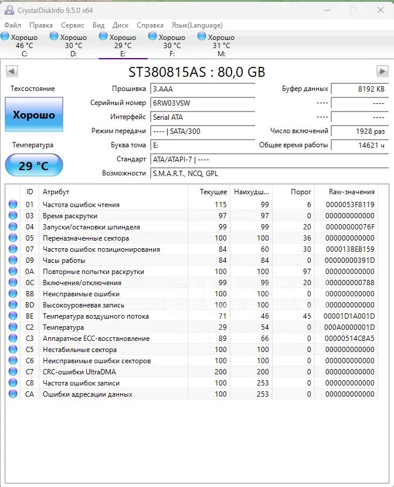
Task: Open the Справка menu
Action: (150, 25)
